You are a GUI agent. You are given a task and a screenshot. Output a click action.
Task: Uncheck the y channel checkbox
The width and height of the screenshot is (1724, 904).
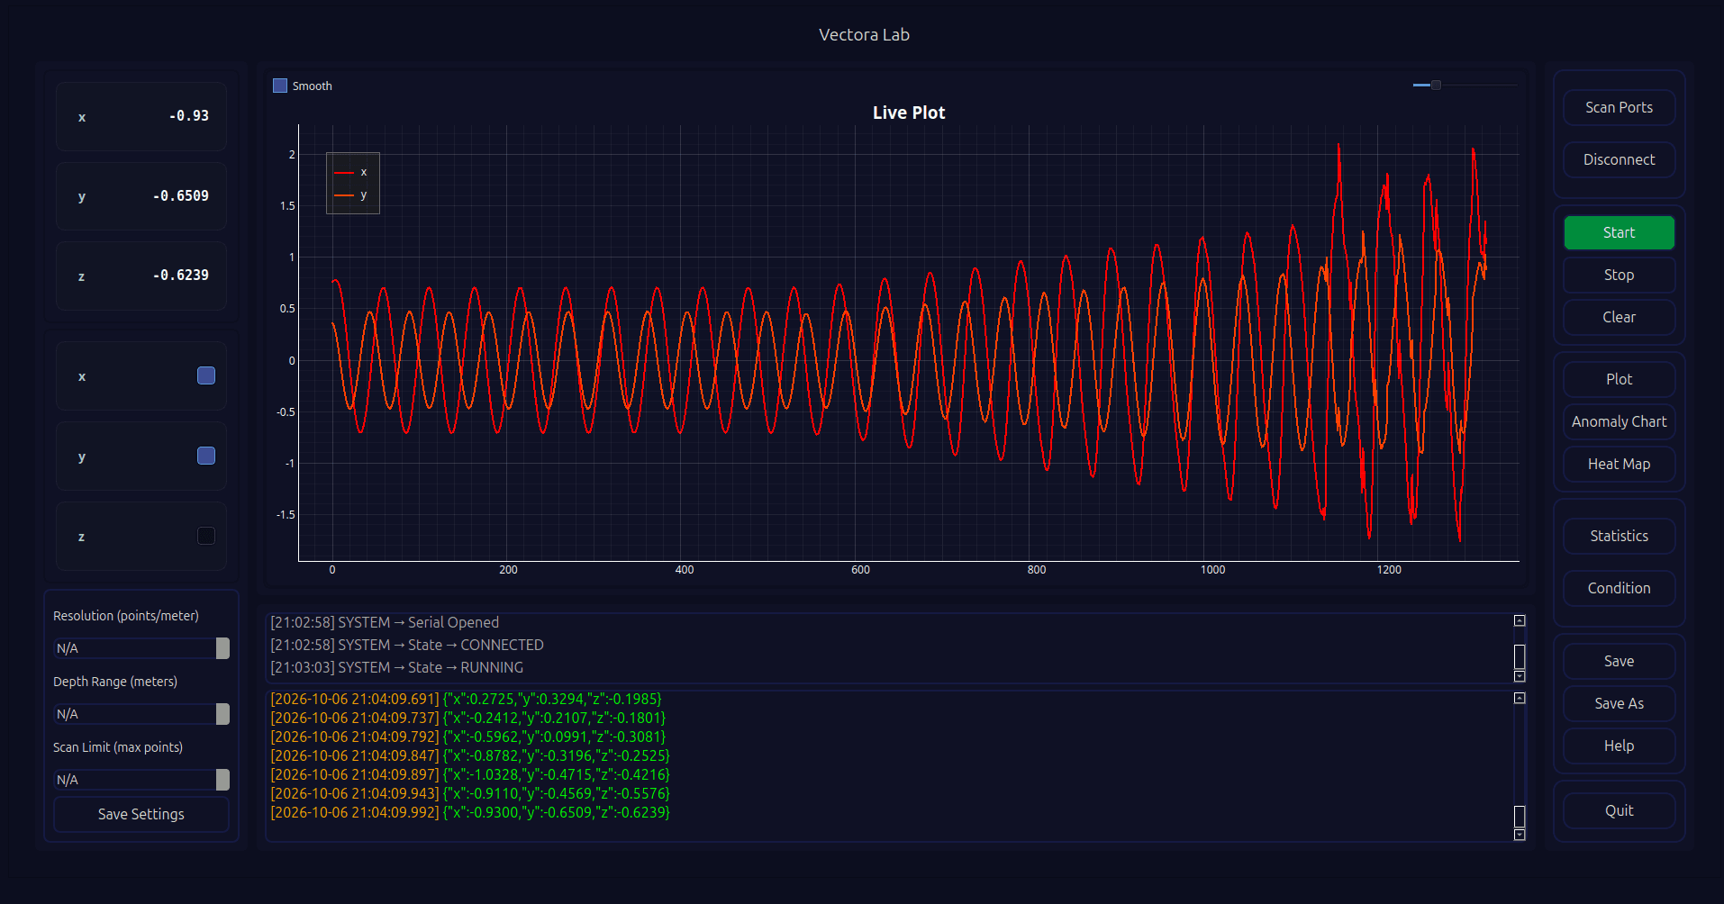(x=206, y=456)
